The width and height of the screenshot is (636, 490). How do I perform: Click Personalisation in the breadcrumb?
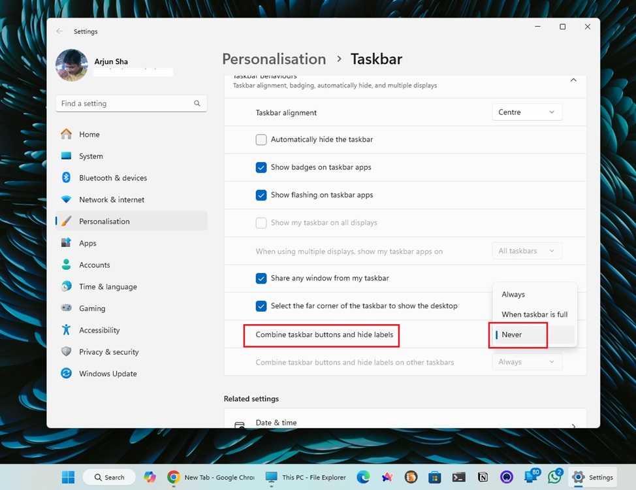[x=274, y=59]
